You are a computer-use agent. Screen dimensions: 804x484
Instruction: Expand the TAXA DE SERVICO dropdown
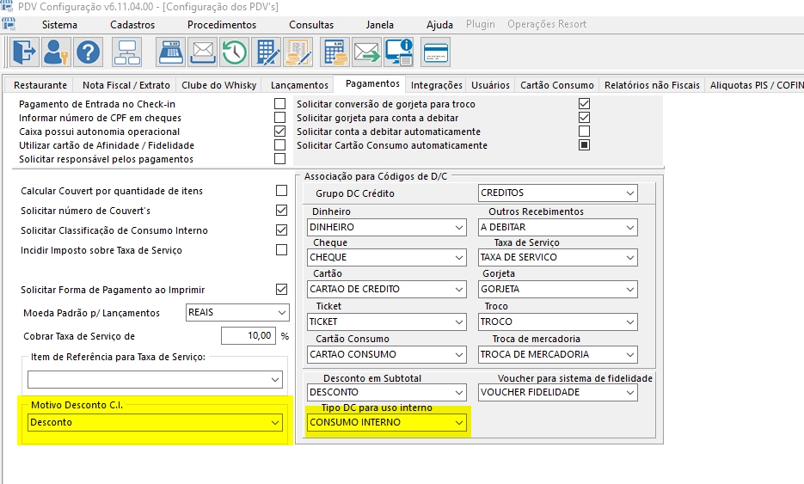click(x=558, y=257)
